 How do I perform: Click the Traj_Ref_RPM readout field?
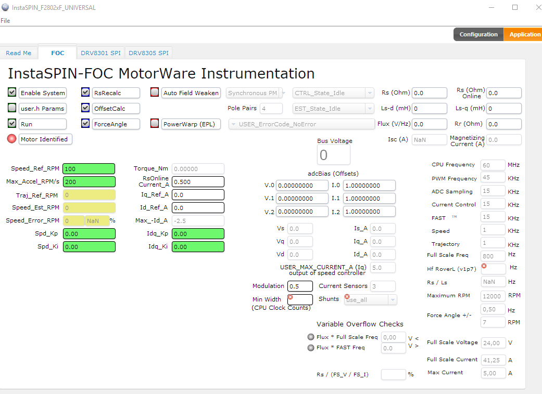tap(89, 195)
